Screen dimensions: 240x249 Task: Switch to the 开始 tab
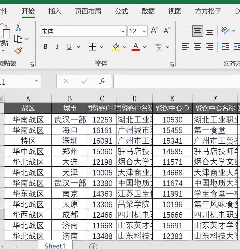[28, 11]
